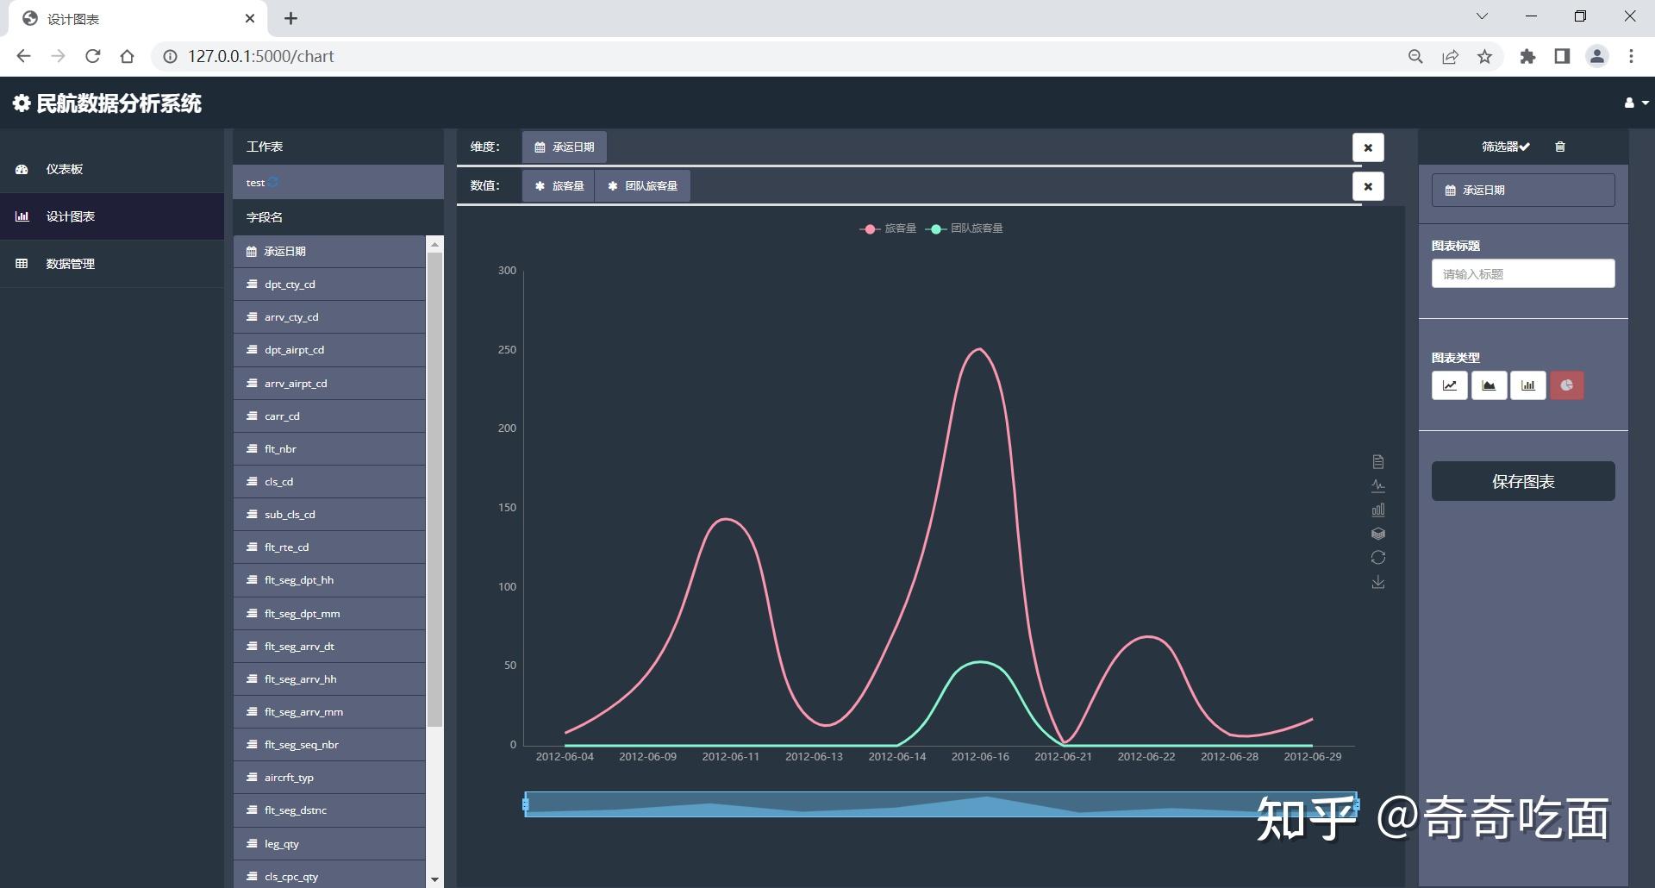Restore the chart with refresh icon
The height and width of the screenshot is (888, 1655).
pyautogui.click(x=1378, y=558)
